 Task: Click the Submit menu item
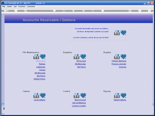(x=9, y=6)
